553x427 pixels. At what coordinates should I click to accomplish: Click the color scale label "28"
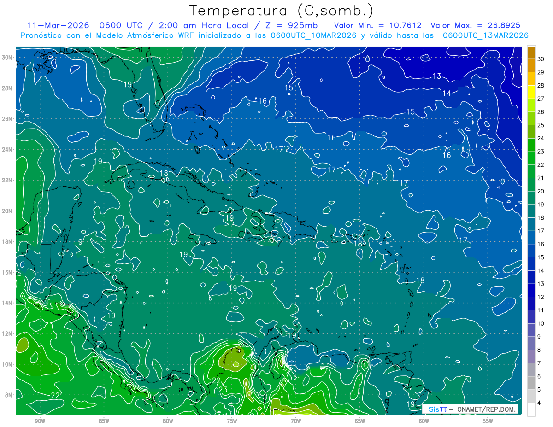pos(541,86)
